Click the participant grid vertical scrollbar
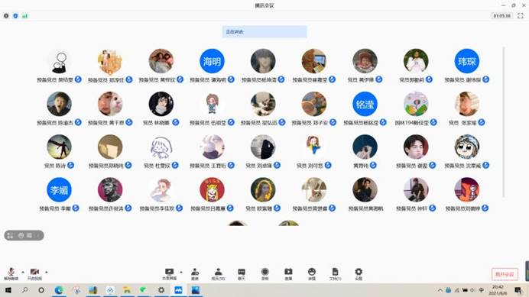 (503, 122)
